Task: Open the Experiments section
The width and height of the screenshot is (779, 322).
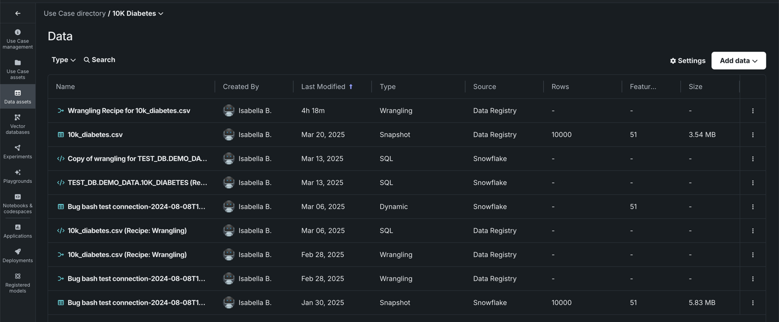Action: tap(18, 151)
